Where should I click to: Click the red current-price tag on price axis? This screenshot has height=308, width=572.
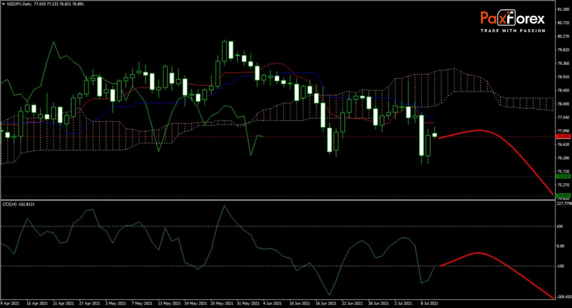[562, 136]
